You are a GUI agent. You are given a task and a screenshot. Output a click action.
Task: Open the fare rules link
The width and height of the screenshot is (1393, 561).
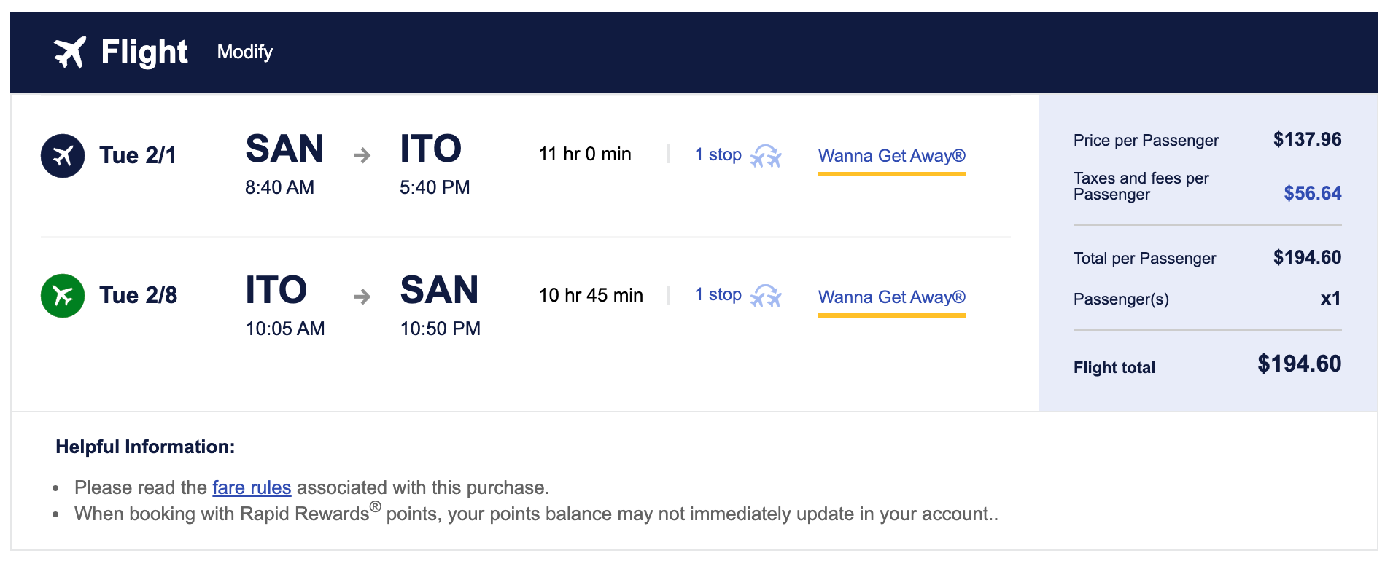point(252,487)
